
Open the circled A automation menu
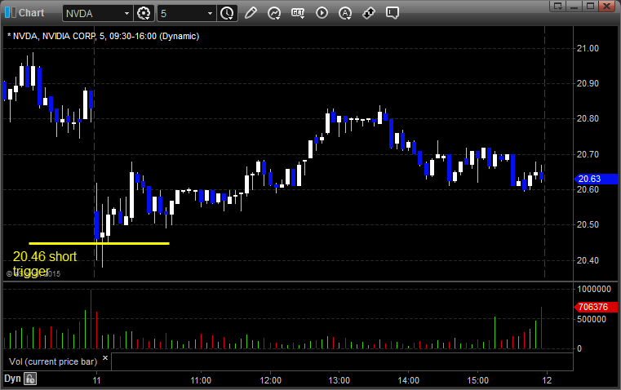345,13
